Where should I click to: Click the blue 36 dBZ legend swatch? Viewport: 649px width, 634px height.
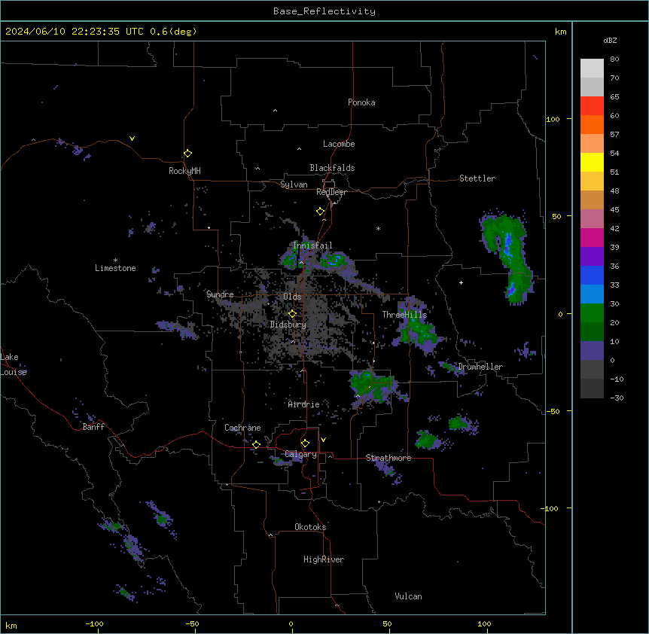592,275
